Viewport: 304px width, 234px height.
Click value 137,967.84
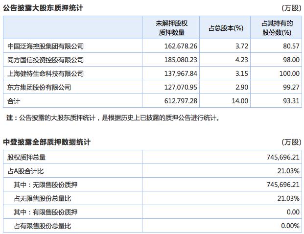click(181, 73)
